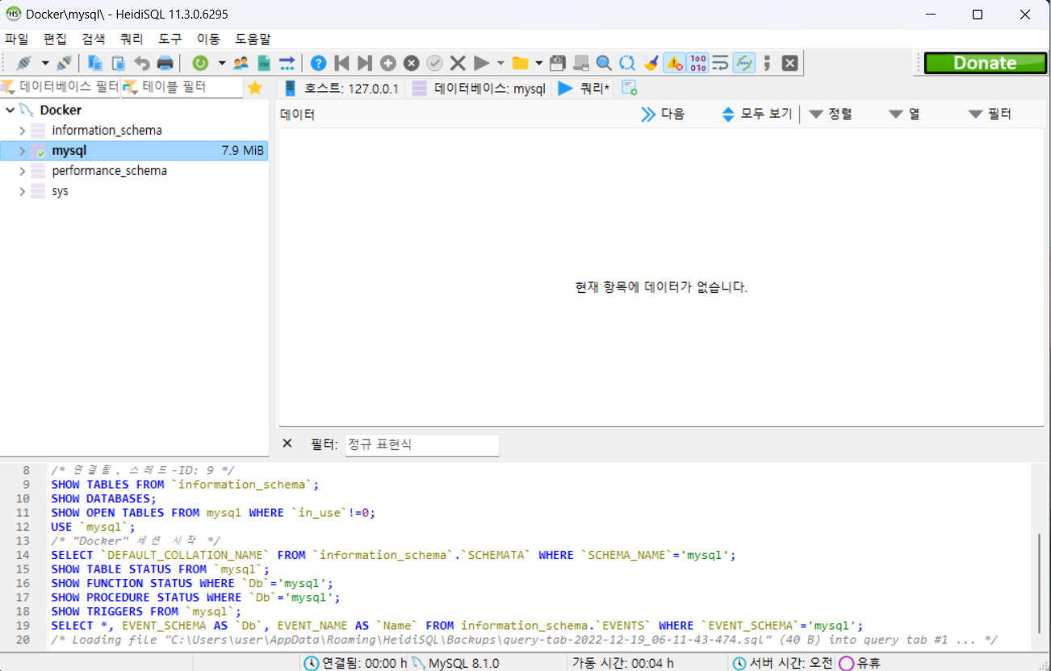This screenshot has width=1051, height=671.
Task: Toggle the binary 100/010 display button
Action: coord(698,63)
